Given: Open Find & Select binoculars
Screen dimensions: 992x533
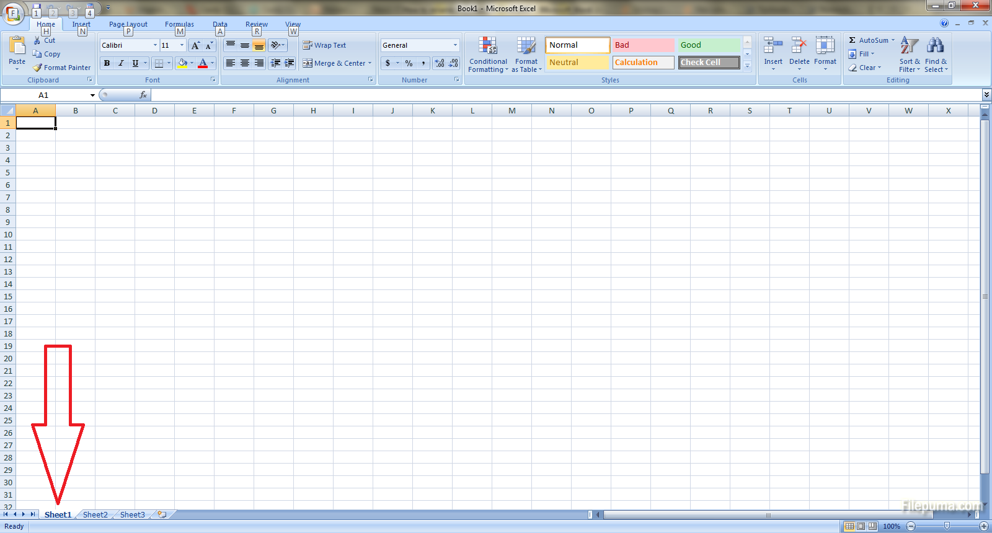Looking at the screenshot, I should (936, 55).
